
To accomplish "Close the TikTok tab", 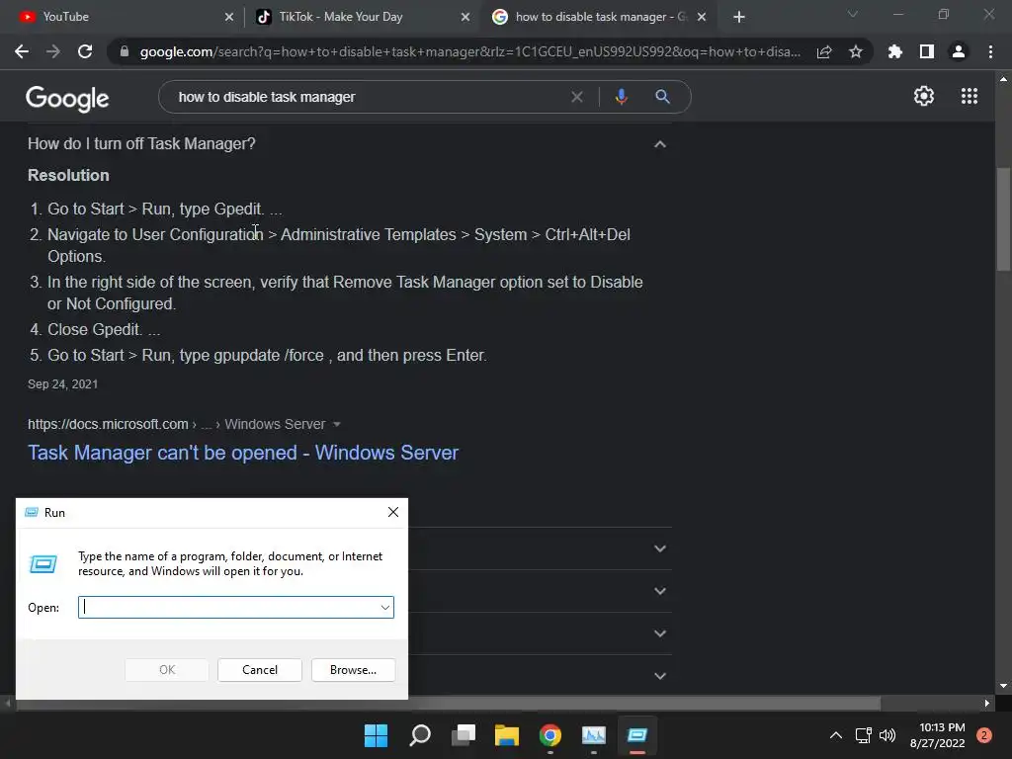I will [465, 17].
